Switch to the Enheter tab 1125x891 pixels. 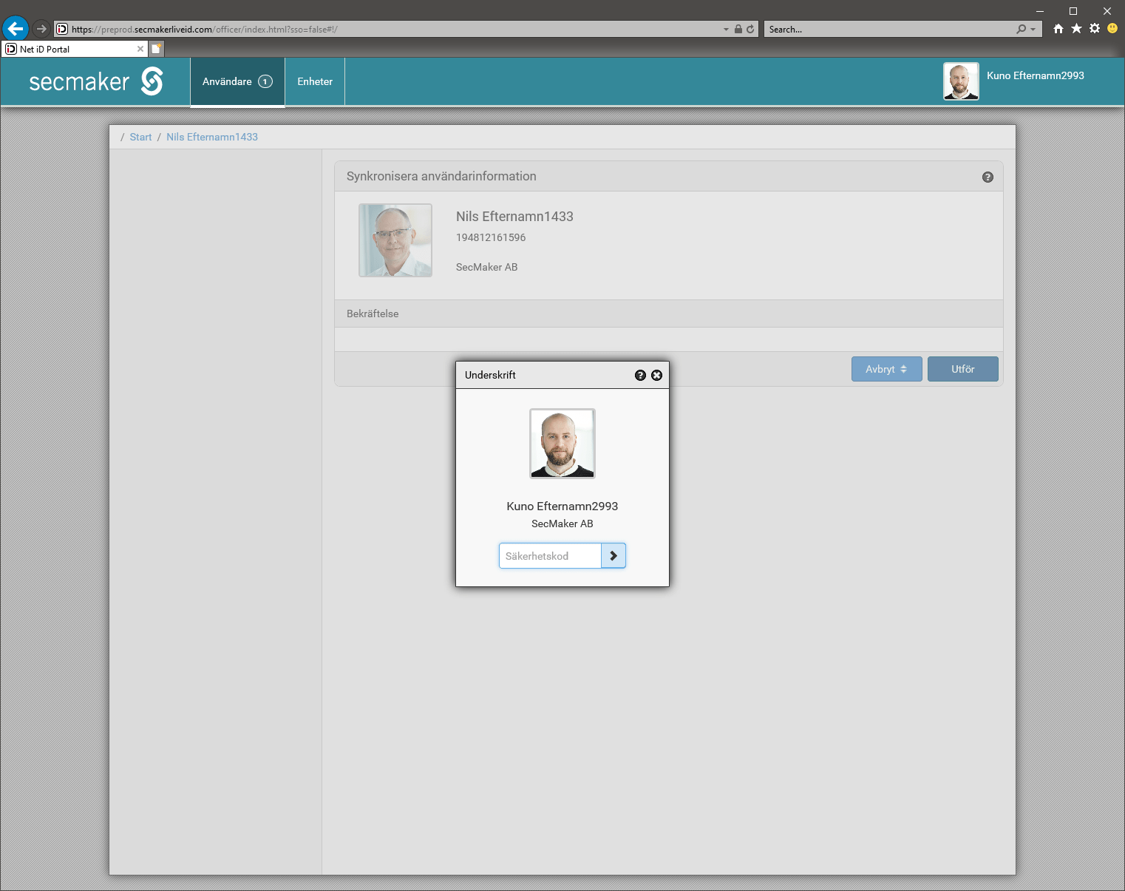[315, 82]
